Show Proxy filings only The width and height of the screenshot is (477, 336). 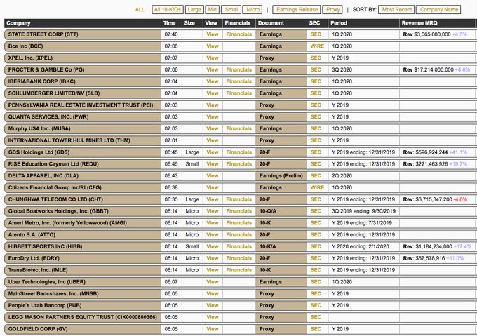[x=332, y=10]
